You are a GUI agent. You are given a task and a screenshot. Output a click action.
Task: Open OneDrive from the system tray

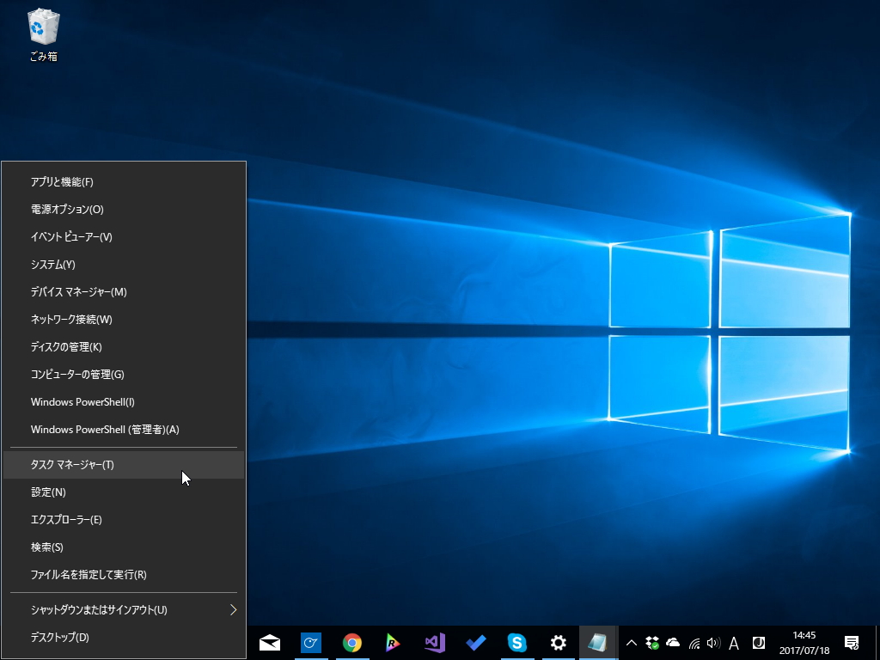tap(675, 642)
